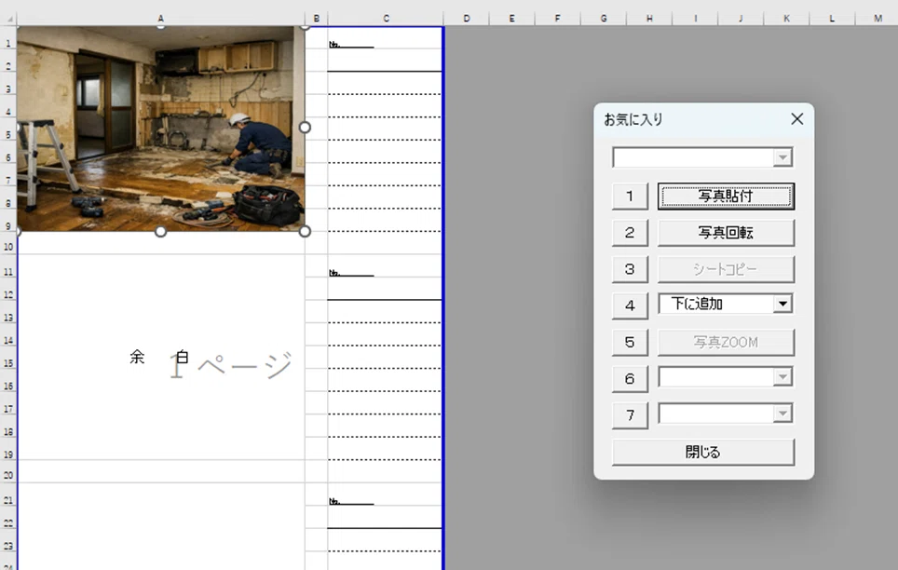Click the number 7 button
Viewport: 898px width, 570px height.
[630, 415]
